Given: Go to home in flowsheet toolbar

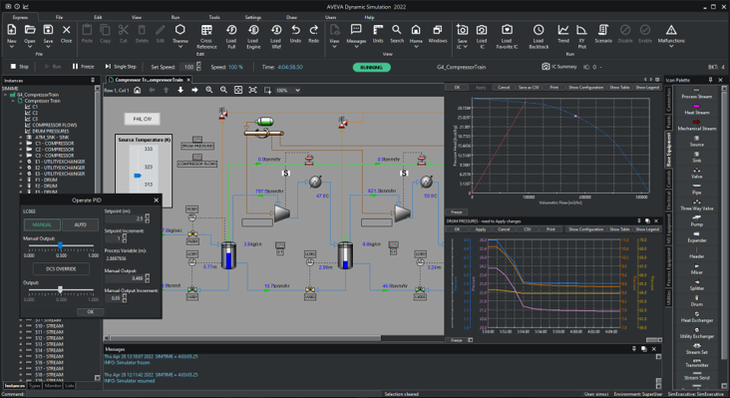Looking at the screenshot, I should coord(137,90).
